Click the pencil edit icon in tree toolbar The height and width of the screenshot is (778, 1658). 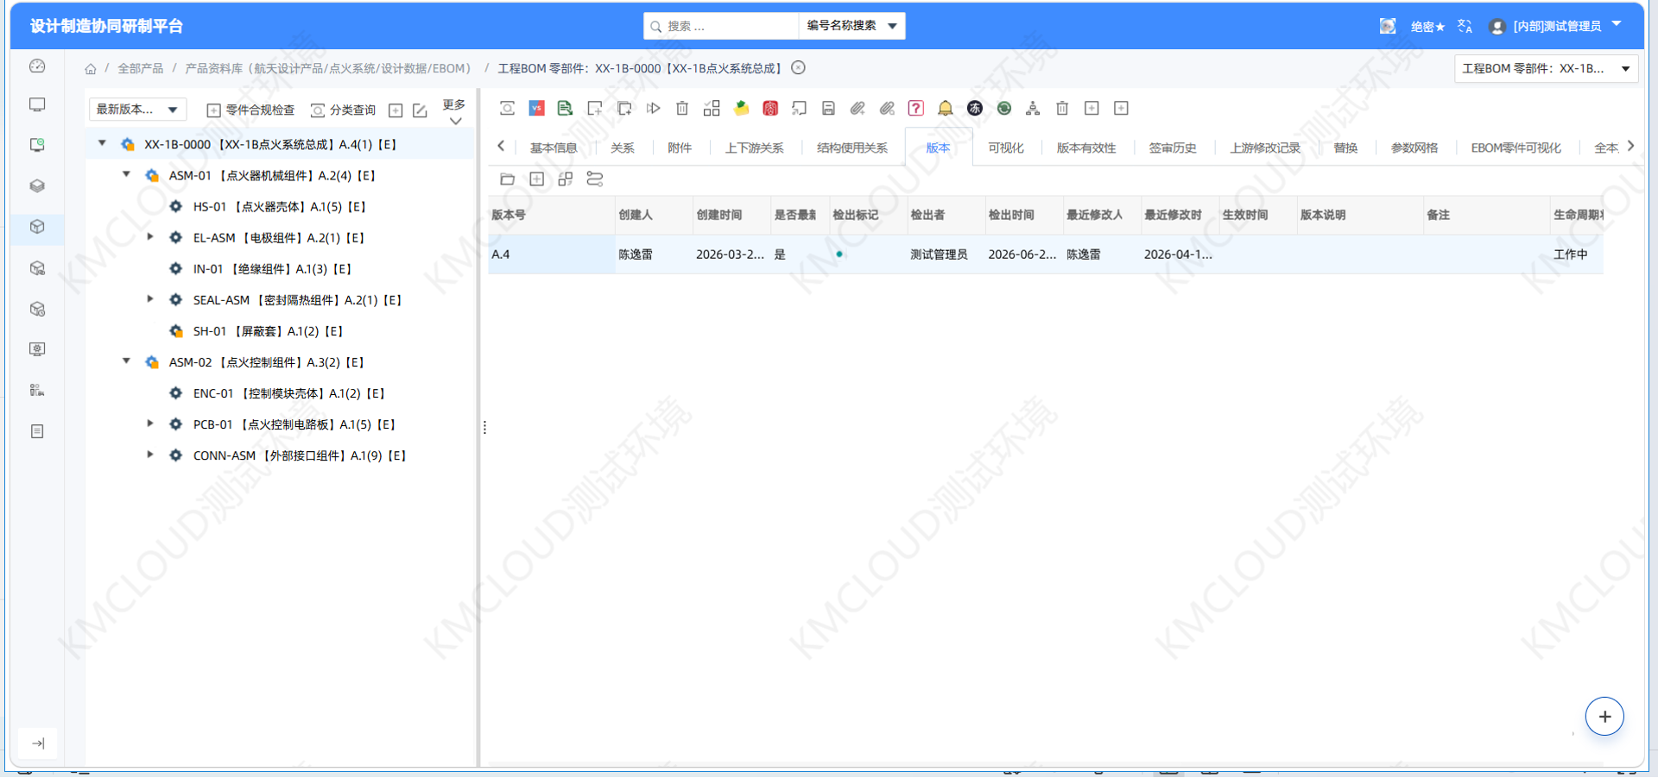click(x=420, y=110)
